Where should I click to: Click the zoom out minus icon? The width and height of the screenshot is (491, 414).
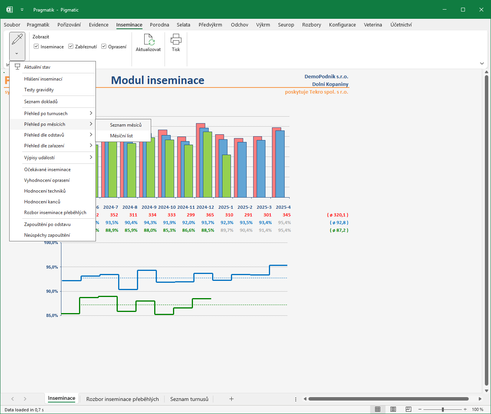(420, 409)
